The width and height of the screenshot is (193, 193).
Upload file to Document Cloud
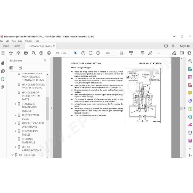coord(18,53)
